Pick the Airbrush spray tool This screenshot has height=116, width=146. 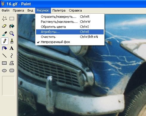(x=4, y=48)
